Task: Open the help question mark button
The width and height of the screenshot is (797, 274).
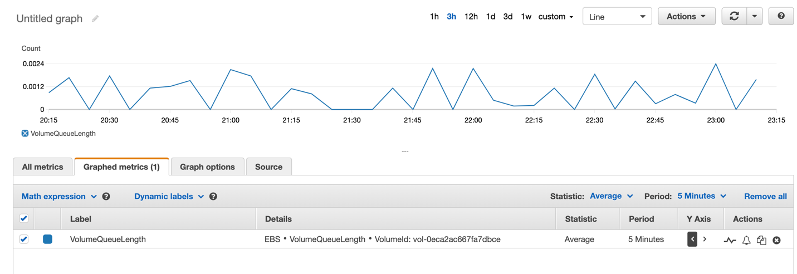Action: click(x=781, y=16)
